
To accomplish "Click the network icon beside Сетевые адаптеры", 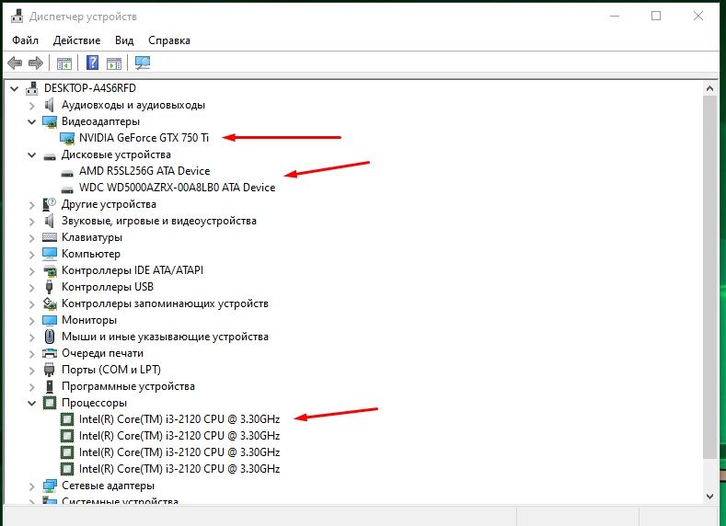I will [50, 486].
